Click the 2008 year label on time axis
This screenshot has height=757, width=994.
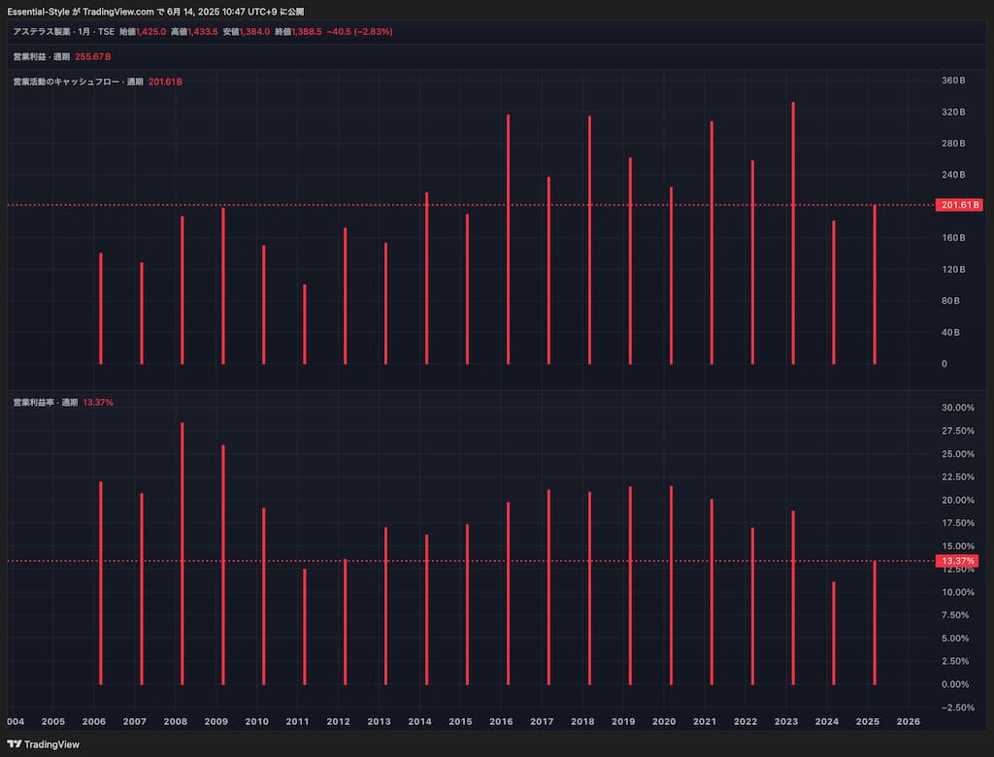[x=176, y=721]
